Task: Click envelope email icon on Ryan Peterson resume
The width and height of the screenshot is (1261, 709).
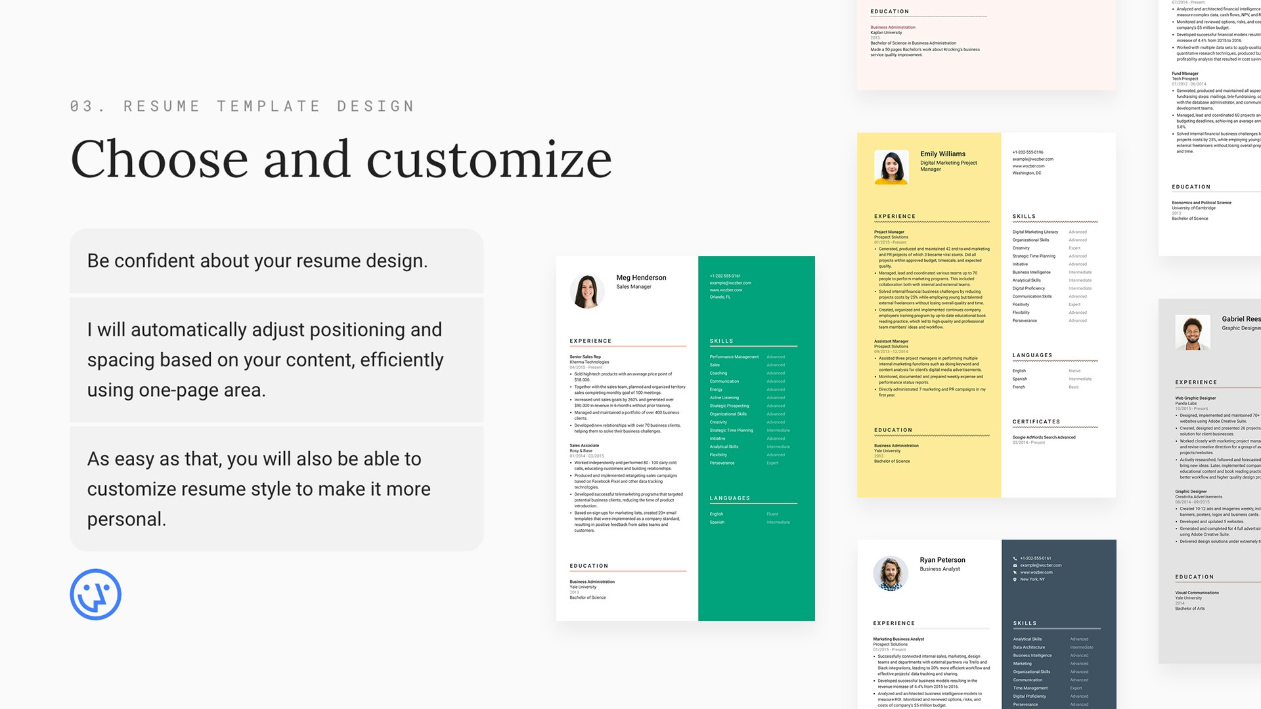Action: coord(1015,565)
